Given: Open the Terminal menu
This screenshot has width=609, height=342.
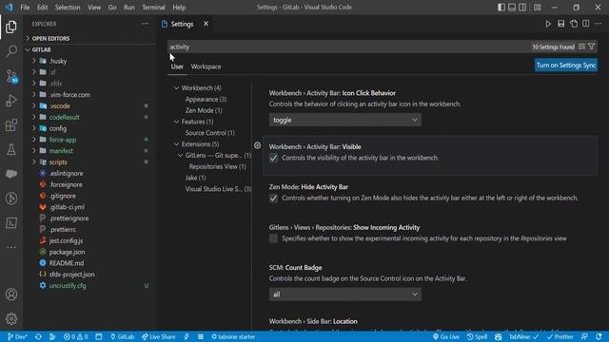Looking at the screenshot, I should [153, 8].
